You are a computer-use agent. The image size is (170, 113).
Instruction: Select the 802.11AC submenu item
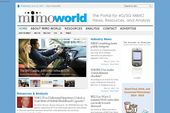tap(47, 33)
